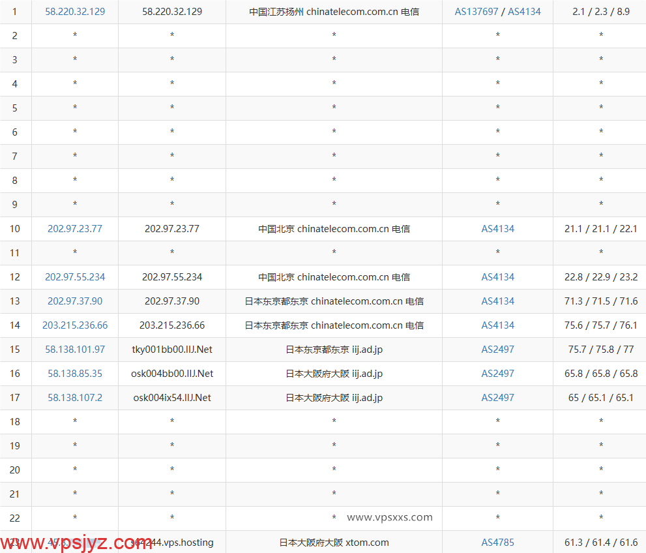Image resolution: width=646 pixels, height=553 pixels.
Task: Select hostname osk004ix54.IIJ.Net
Action: 172,398
